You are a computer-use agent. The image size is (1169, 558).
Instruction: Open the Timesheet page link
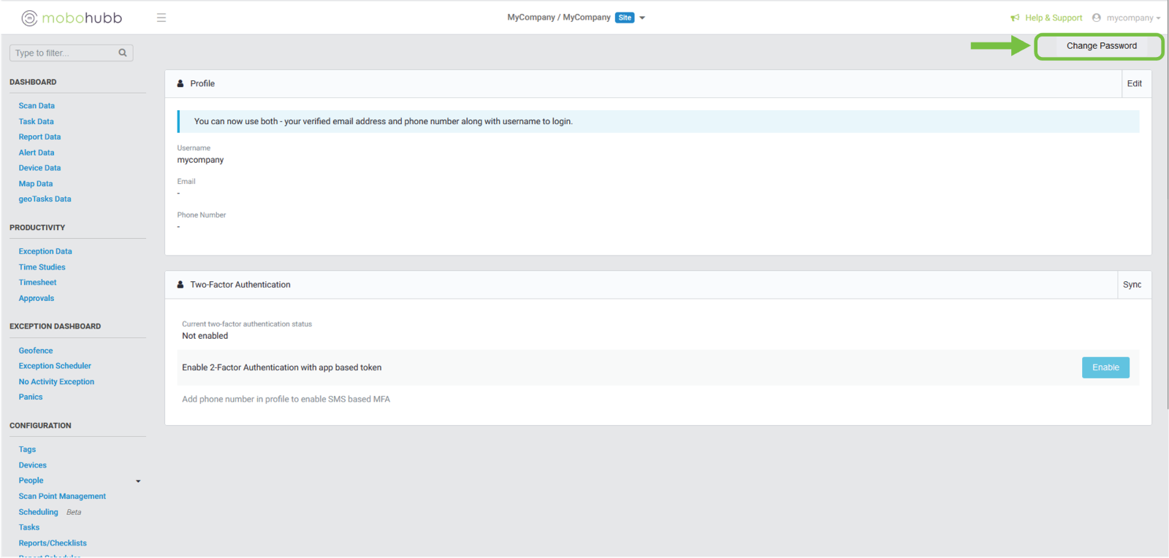click(x=37, y=283)
